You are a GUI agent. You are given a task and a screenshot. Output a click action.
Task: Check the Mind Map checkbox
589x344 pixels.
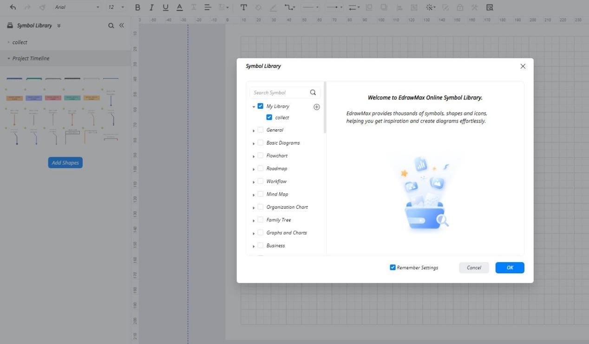pos(260,194)
